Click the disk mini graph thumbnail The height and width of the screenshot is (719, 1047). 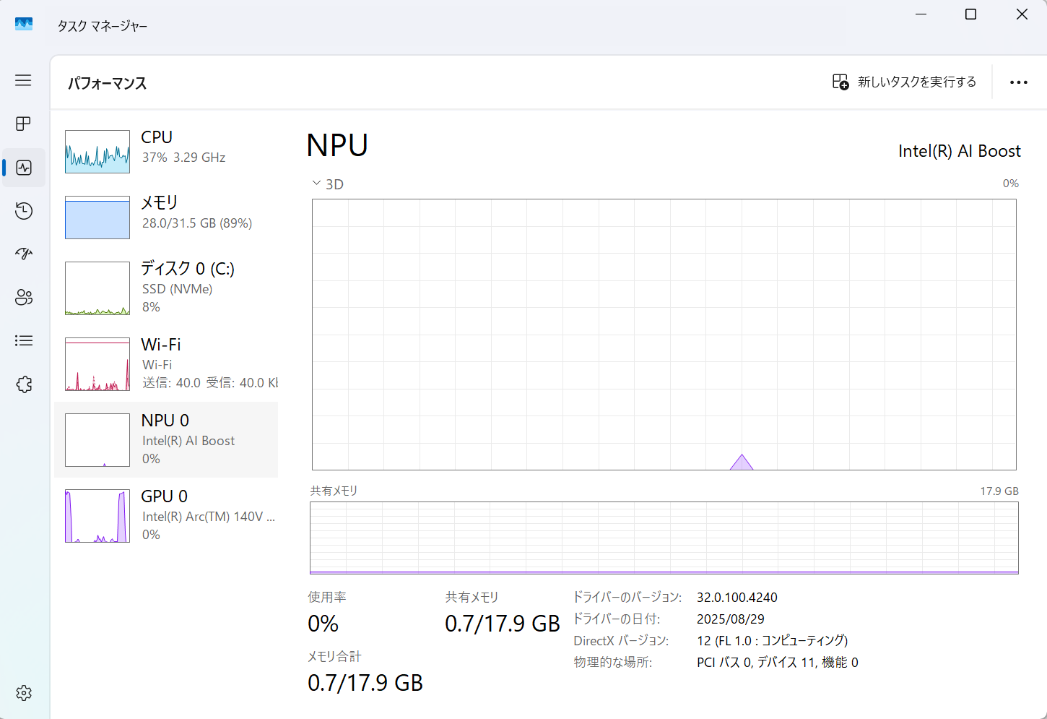tap(97, 288)
